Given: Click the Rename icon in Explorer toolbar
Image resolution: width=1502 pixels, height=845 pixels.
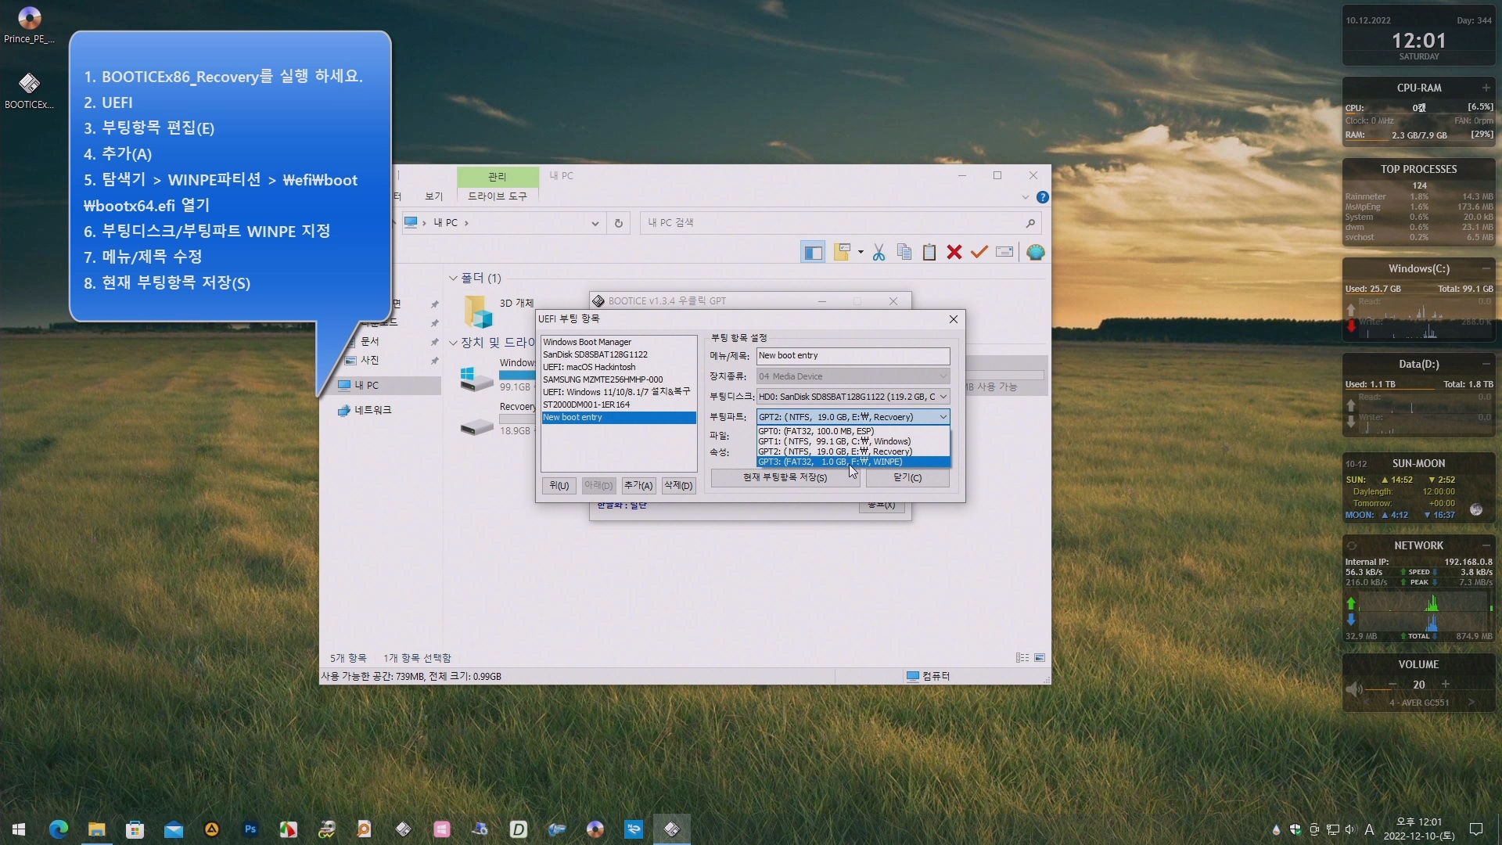Looking at the screenshot, I should 1004,252.
